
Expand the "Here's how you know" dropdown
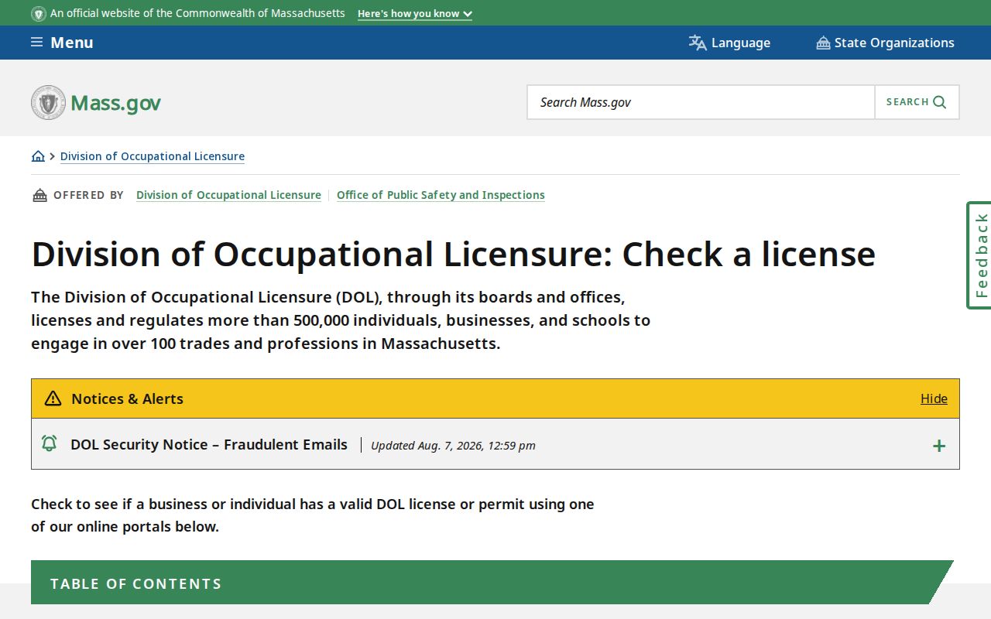(414, 14)
